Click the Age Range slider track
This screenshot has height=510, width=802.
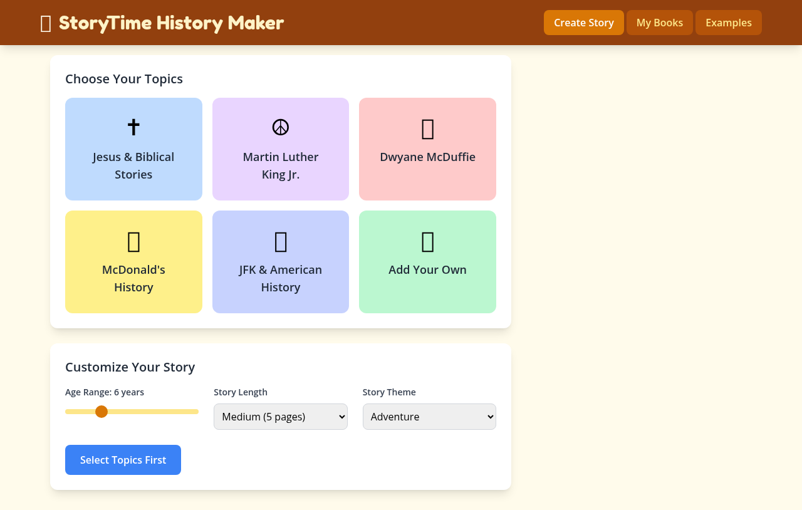click(x=132, y=412)
